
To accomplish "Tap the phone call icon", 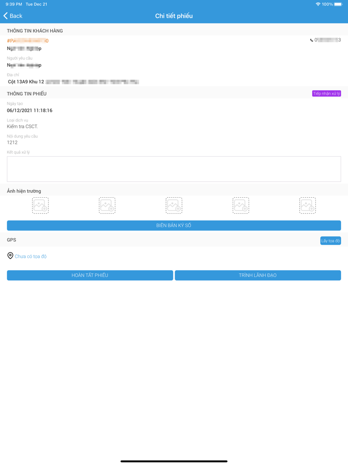I will coord(312,40).
